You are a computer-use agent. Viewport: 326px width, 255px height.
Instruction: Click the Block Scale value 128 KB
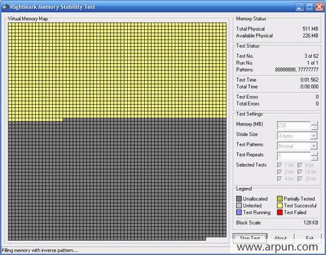(x=311, y=222)
